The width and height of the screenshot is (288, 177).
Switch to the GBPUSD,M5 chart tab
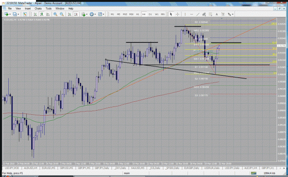click(66, 168)
